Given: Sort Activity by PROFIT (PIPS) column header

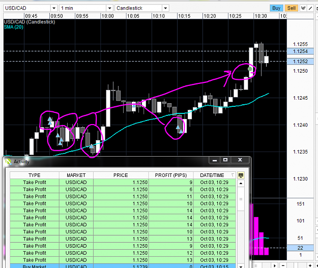Looking at the screenshot, I should [x=171, y=175].
